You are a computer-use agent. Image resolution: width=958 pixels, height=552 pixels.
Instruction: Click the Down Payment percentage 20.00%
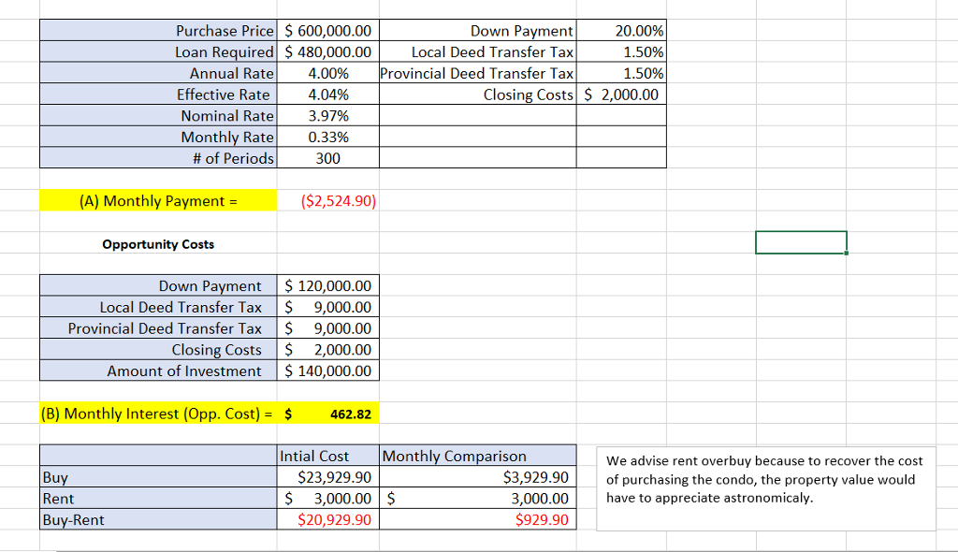point(621,30)
